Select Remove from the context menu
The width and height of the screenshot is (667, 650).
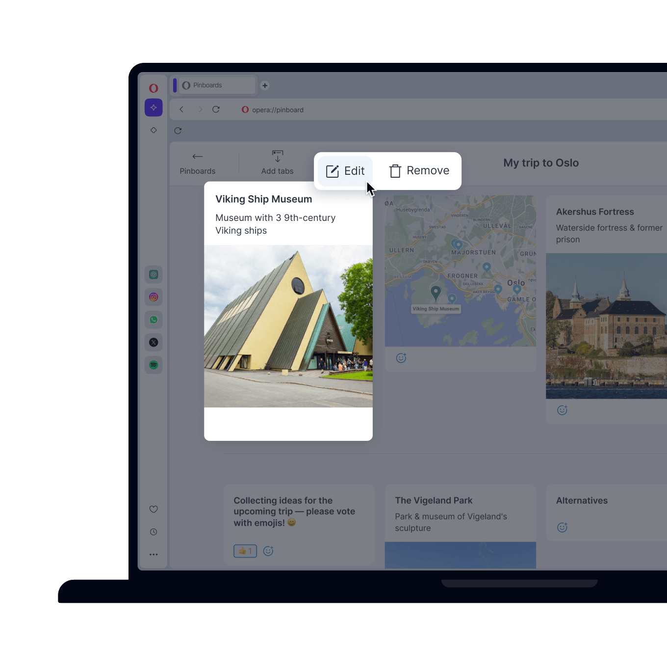tap(418, 171)
